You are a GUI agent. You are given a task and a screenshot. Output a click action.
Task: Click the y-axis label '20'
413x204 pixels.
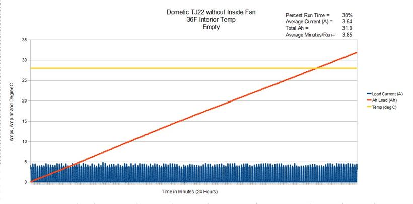tap(25, 101)
